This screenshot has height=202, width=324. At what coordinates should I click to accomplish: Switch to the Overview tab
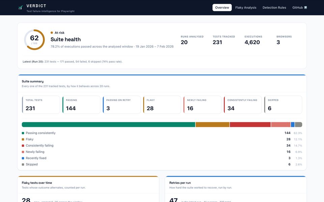222,8
